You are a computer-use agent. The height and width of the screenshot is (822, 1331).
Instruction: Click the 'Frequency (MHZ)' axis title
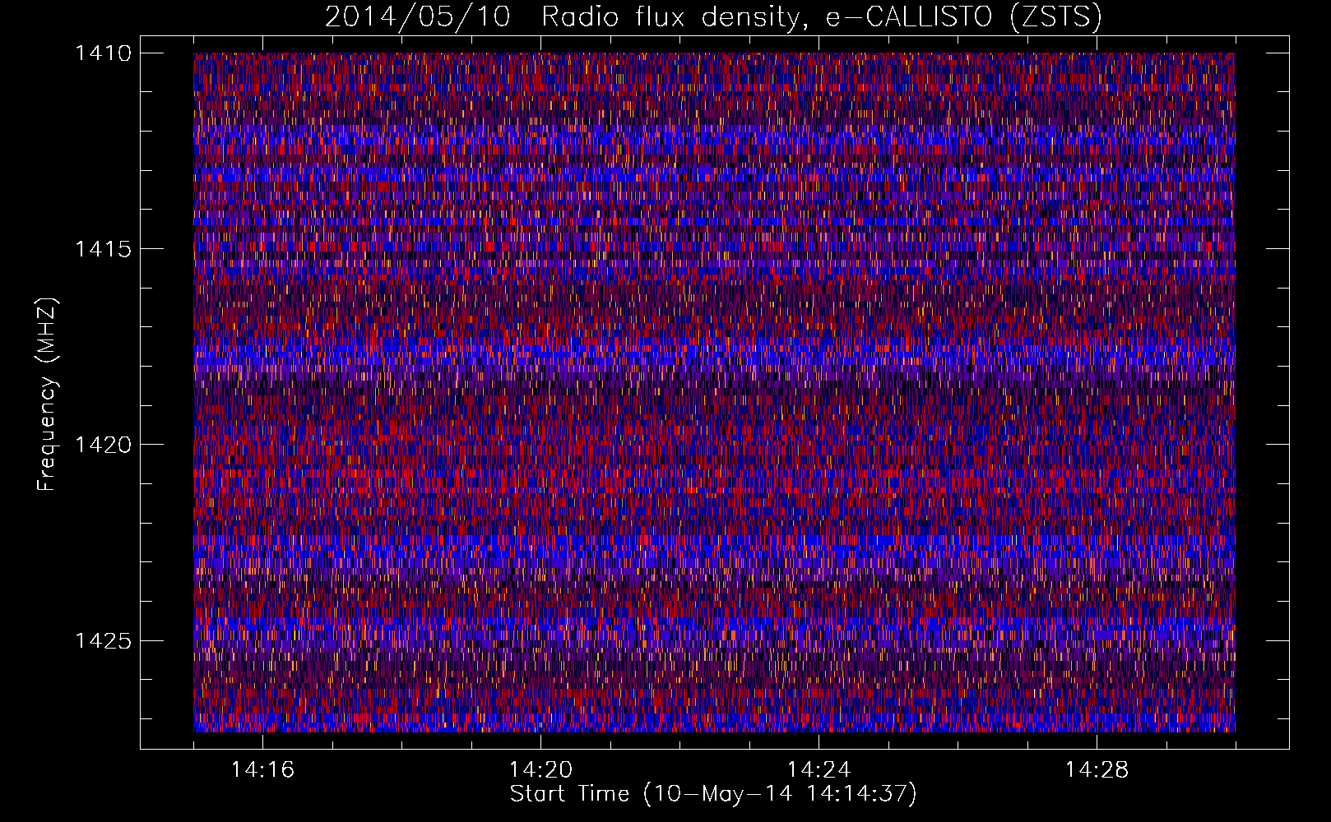48,394
